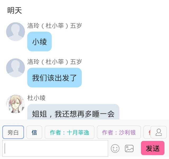Focus the message text input box

pos(55,148)
